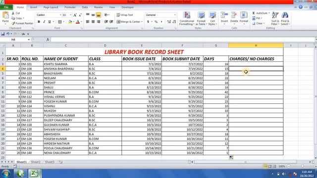Screen dimensions: 317x178
Task: Open the Merge & Center dropdown arrow
Action: 142,22
